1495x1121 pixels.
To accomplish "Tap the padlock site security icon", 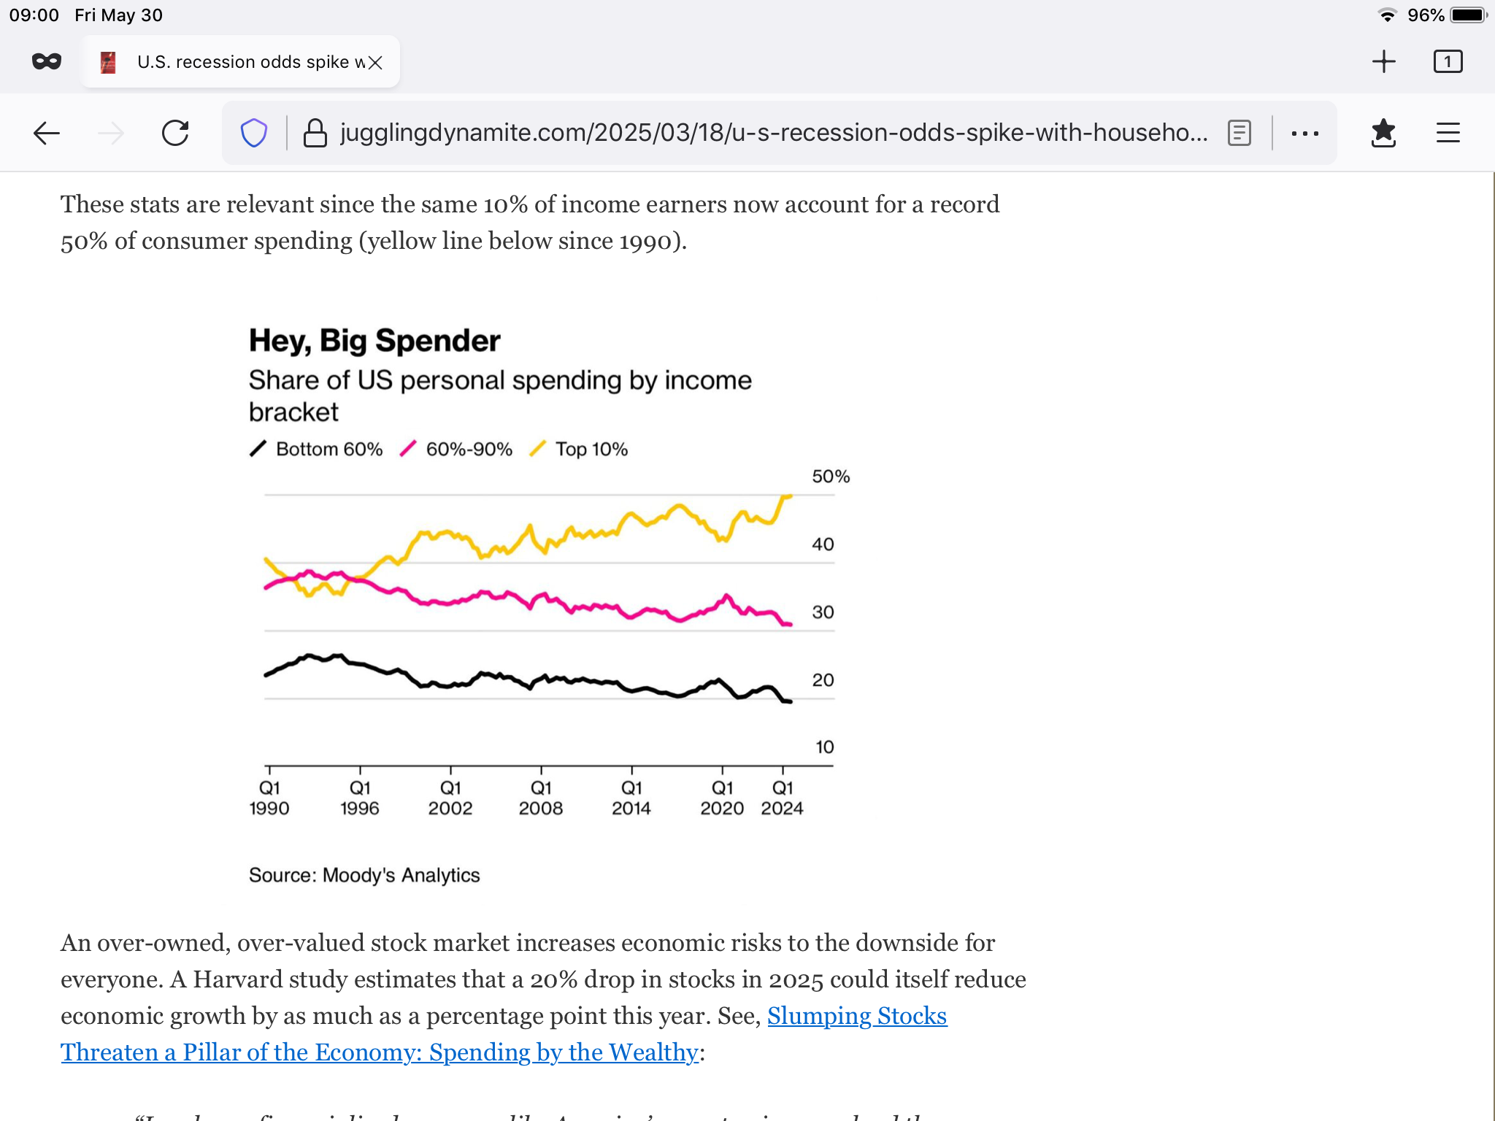I will coord(315,134).
